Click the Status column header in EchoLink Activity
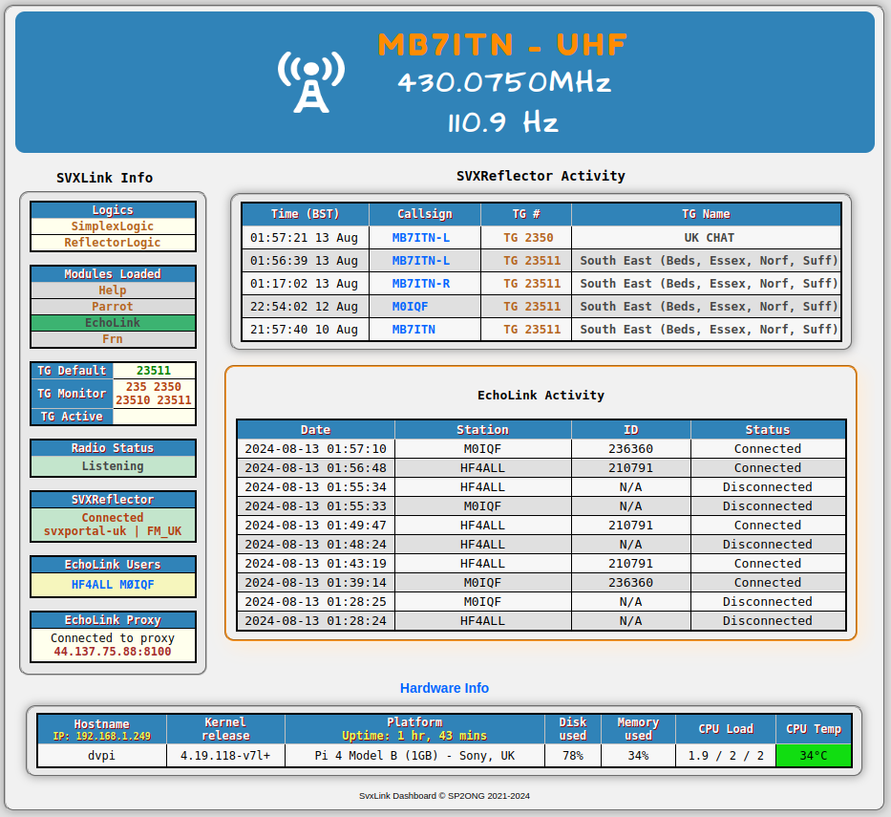The image size is (891, 817). click(x=768, y=430)
